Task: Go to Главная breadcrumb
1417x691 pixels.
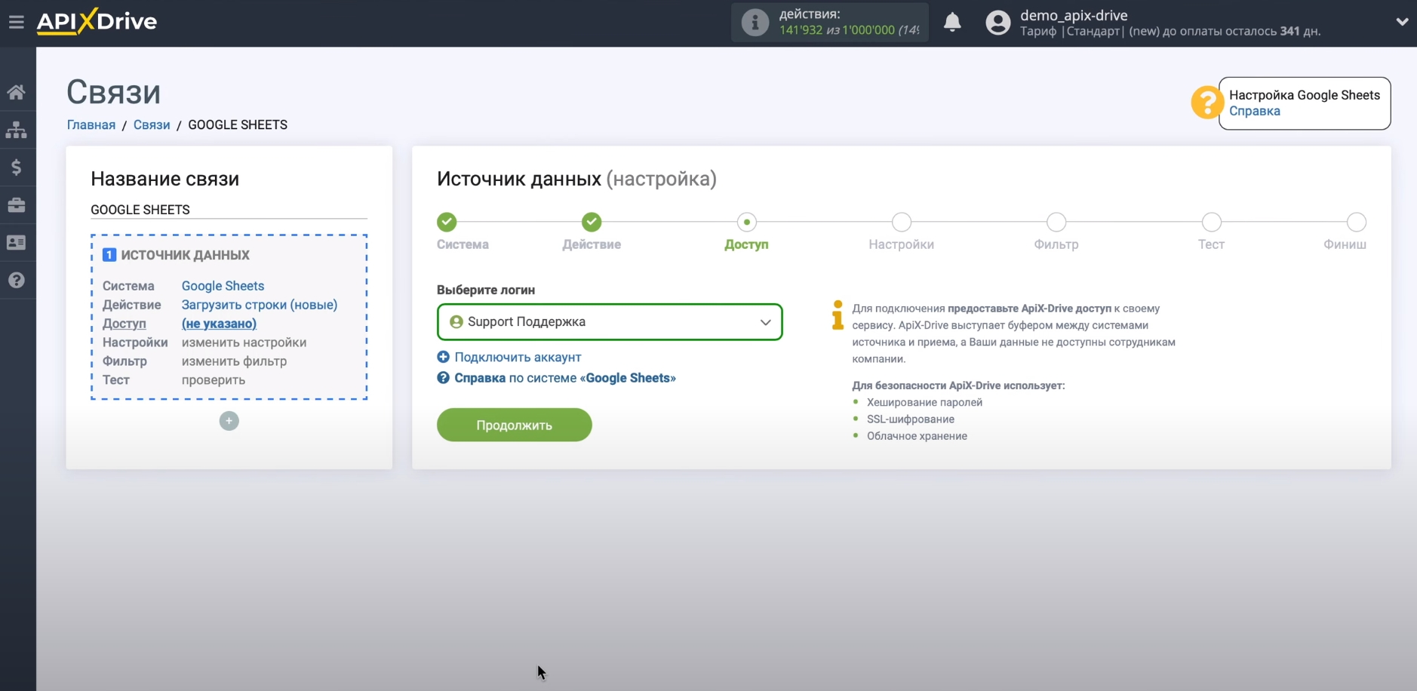Action: coord(91,125)
